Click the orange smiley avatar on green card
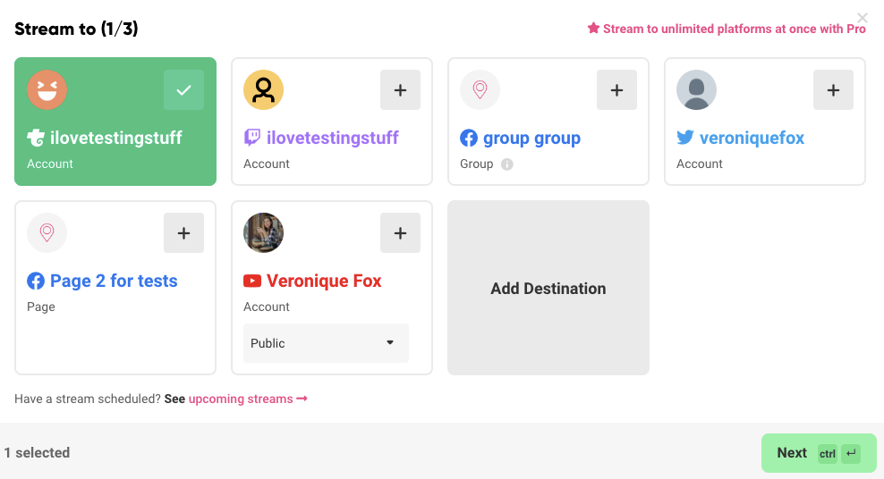 point(47,90)
